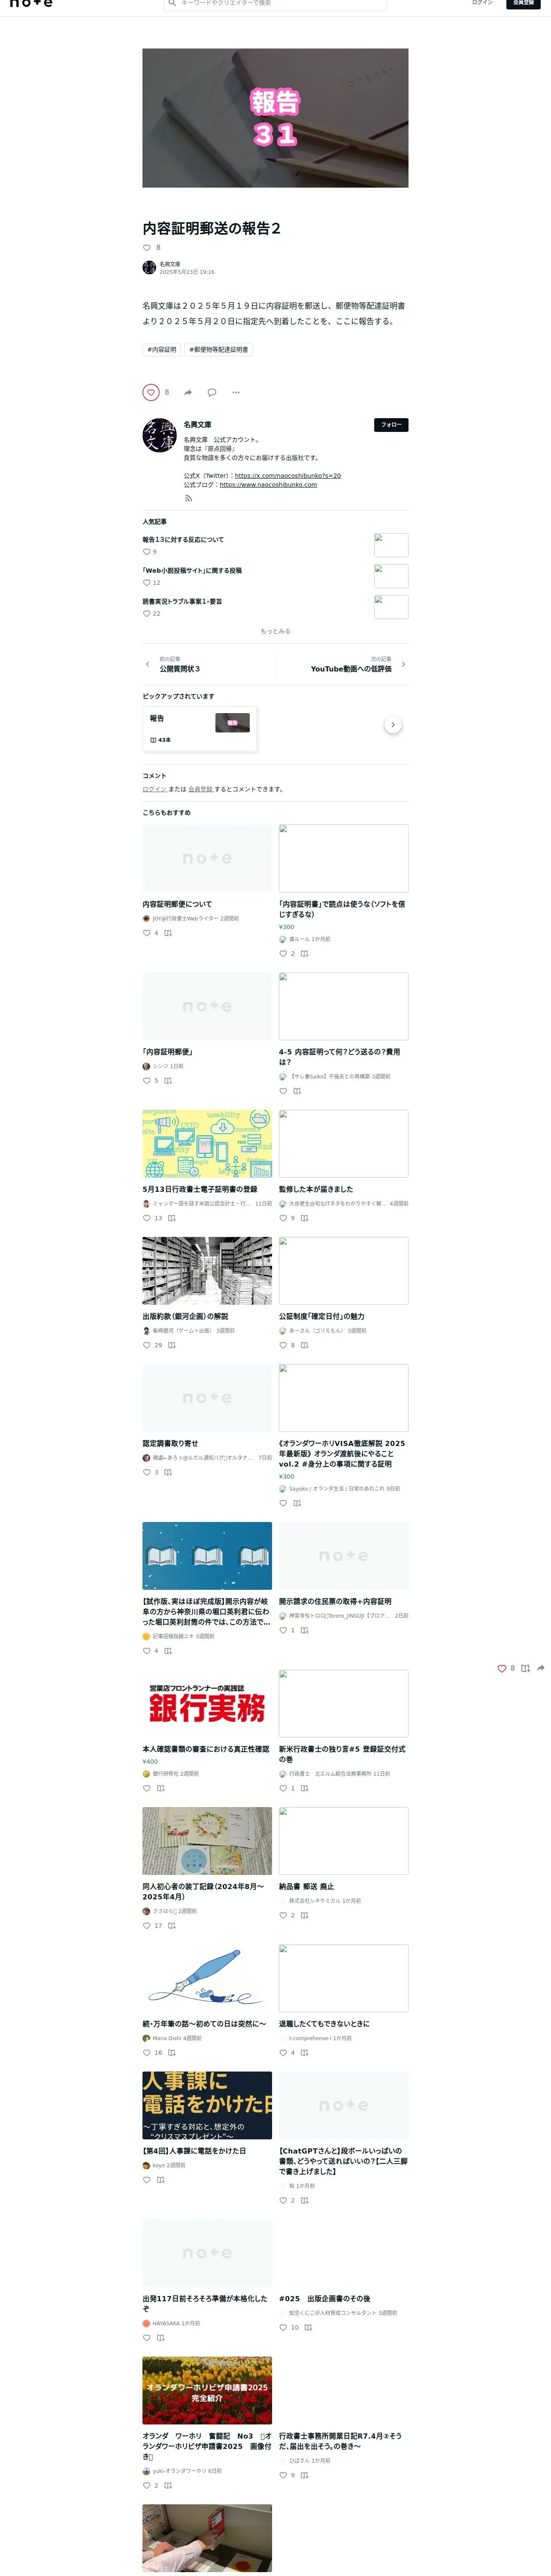Click floating bookmark icon at page side

tap(525, 1668)
